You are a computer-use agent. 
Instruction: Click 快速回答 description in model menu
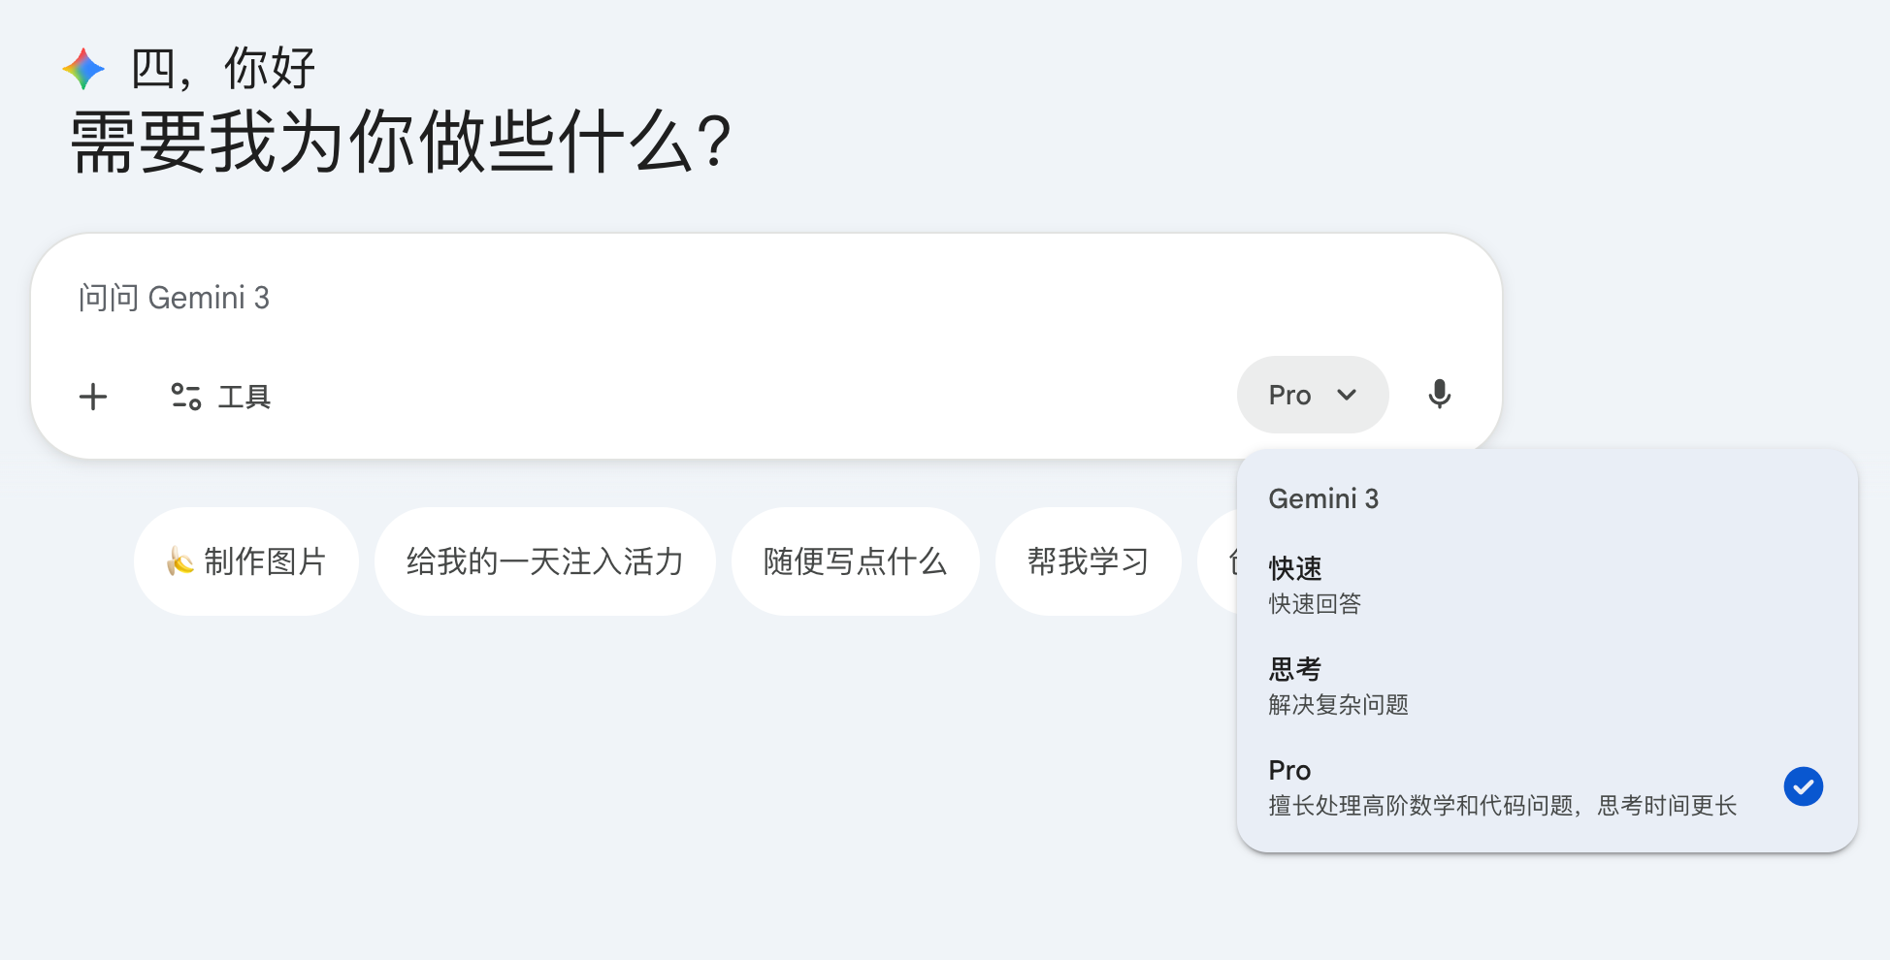tap(1315, 604)
